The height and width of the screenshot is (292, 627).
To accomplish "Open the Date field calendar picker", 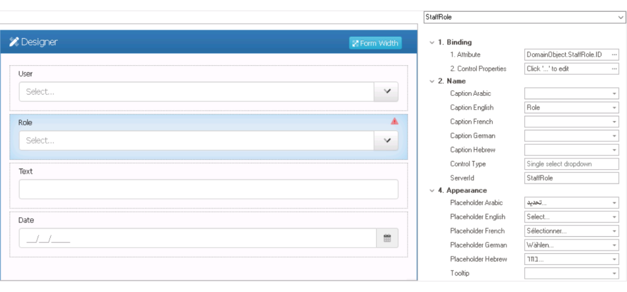I will pos(387,238).
